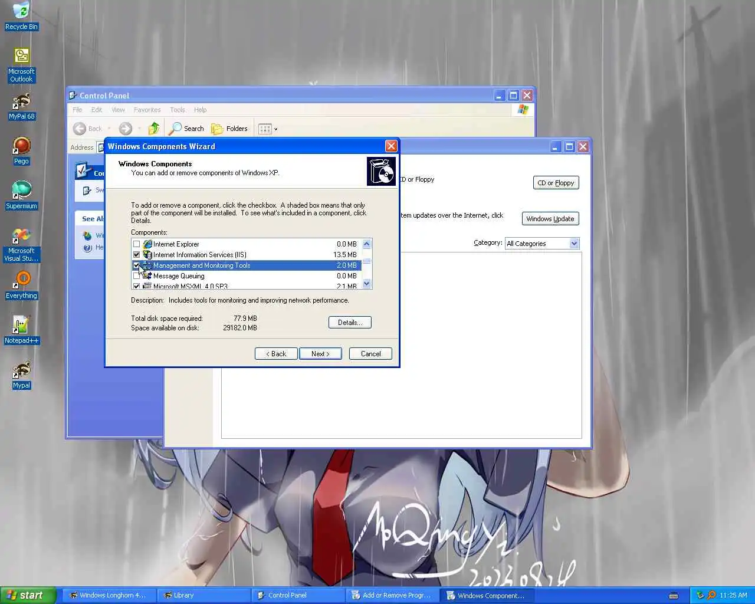Click the Forward arrow in Control Panel toolbar
This screenshot has height=604, width=755.
pyautogui.click(x=125, y=128)
